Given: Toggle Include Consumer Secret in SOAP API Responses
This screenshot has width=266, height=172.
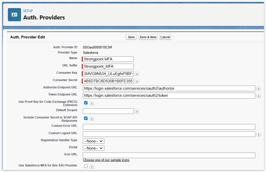Looking at the screenshot, I should 86,118.
